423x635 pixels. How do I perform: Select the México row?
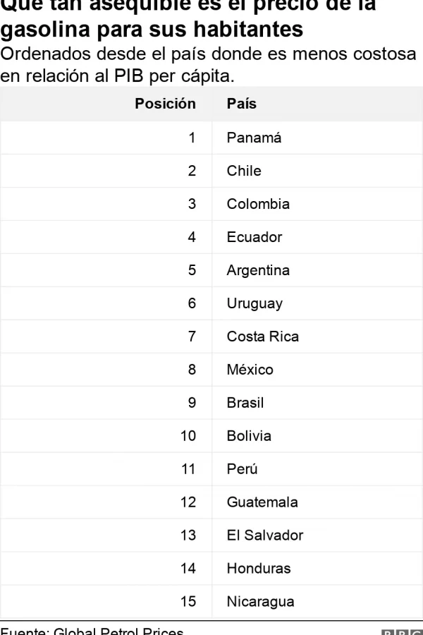(211, 370)
